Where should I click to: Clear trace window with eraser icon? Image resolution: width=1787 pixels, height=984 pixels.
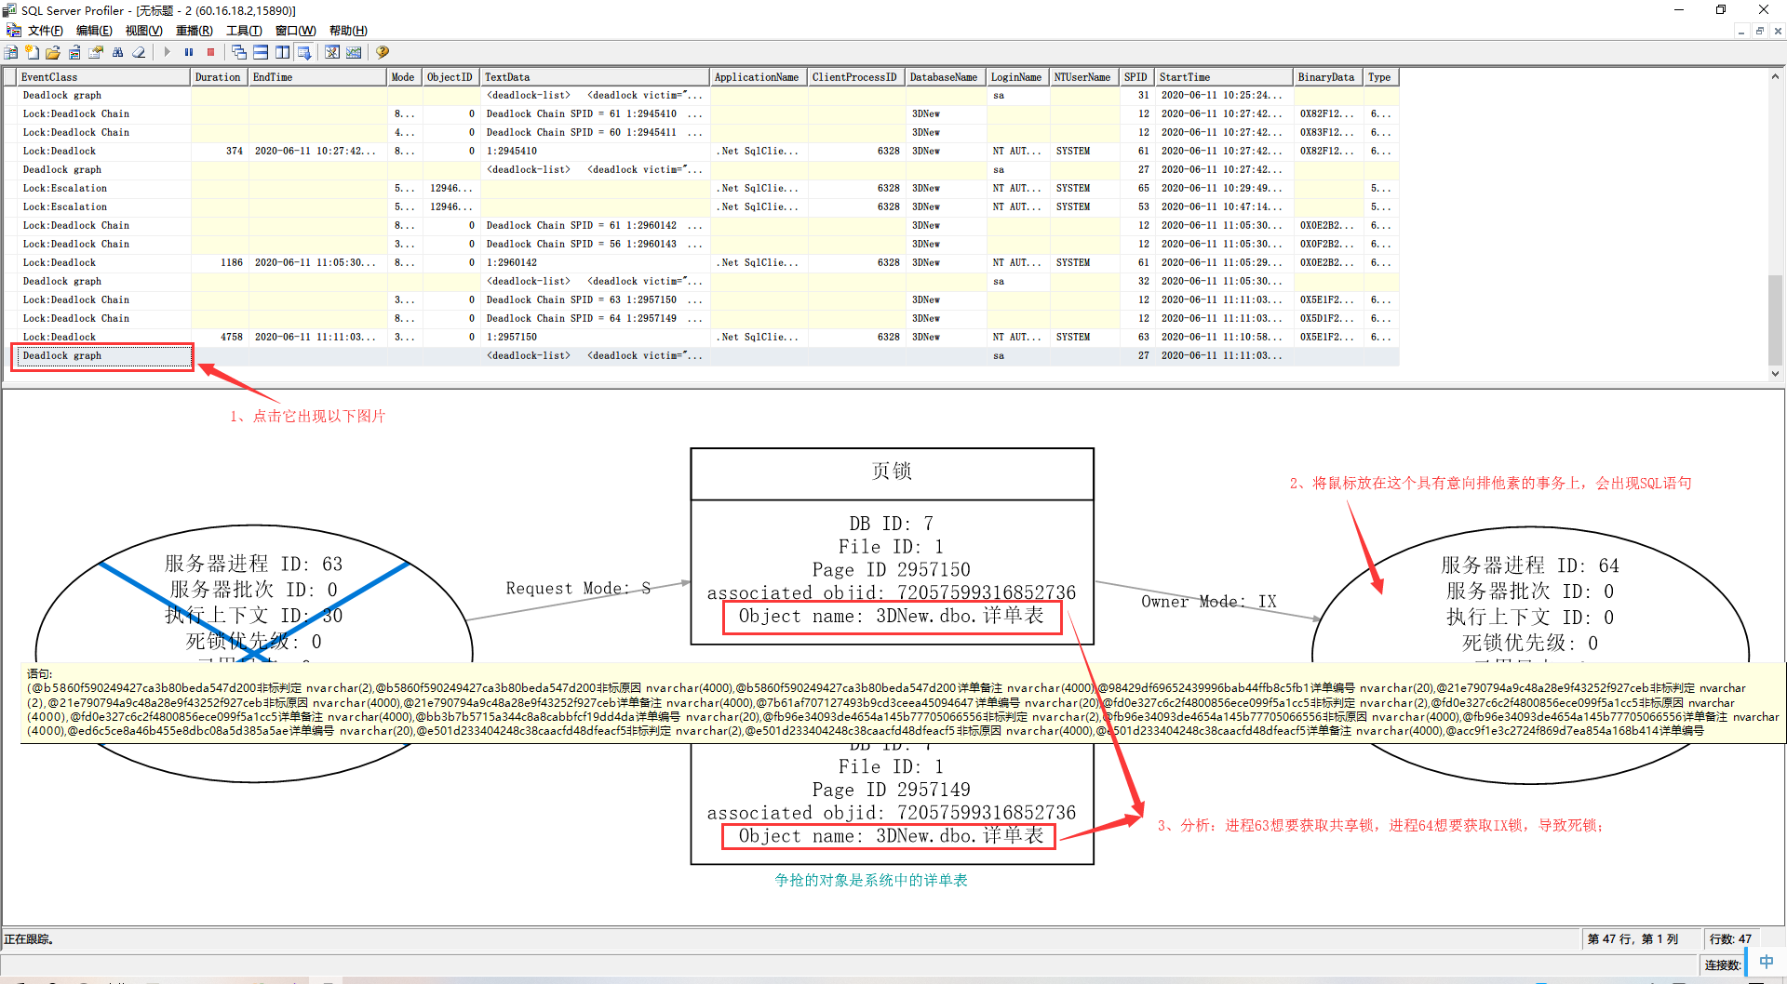tap(139, 52)
